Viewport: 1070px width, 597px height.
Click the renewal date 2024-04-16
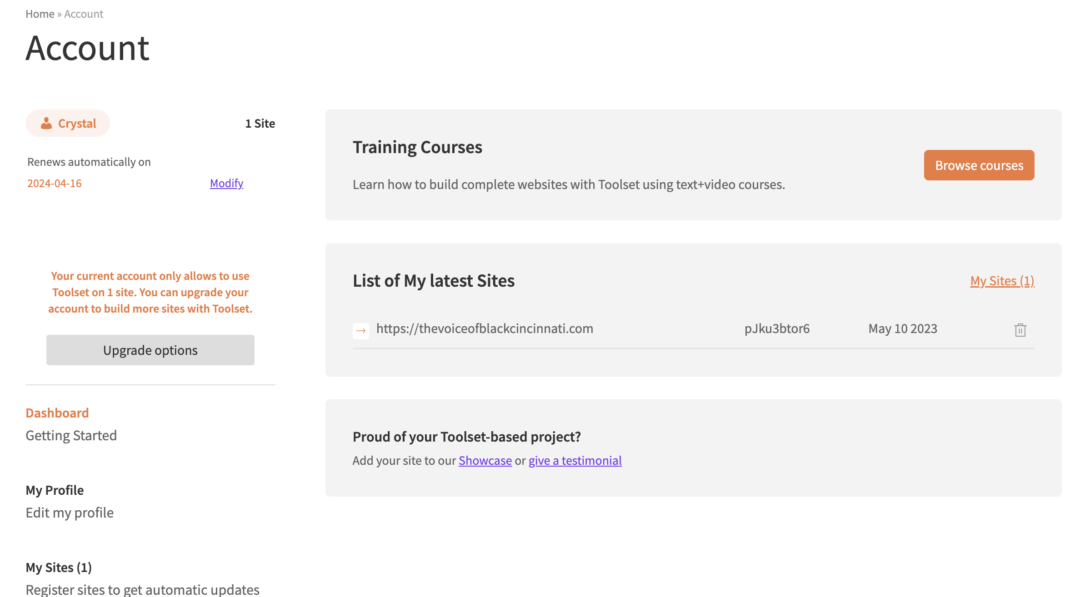pyautogui.click(x=55, y=183)
